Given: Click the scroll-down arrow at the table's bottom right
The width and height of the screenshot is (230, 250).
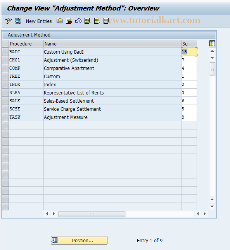Looking at the screenshot, I should point(212,206).
